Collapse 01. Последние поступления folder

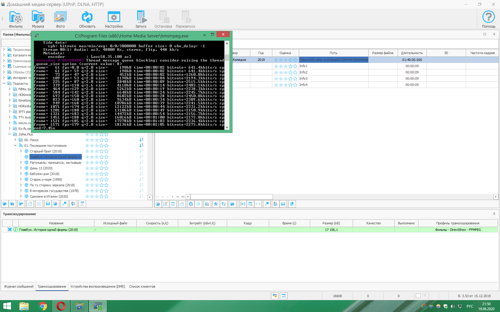point(15,146)
